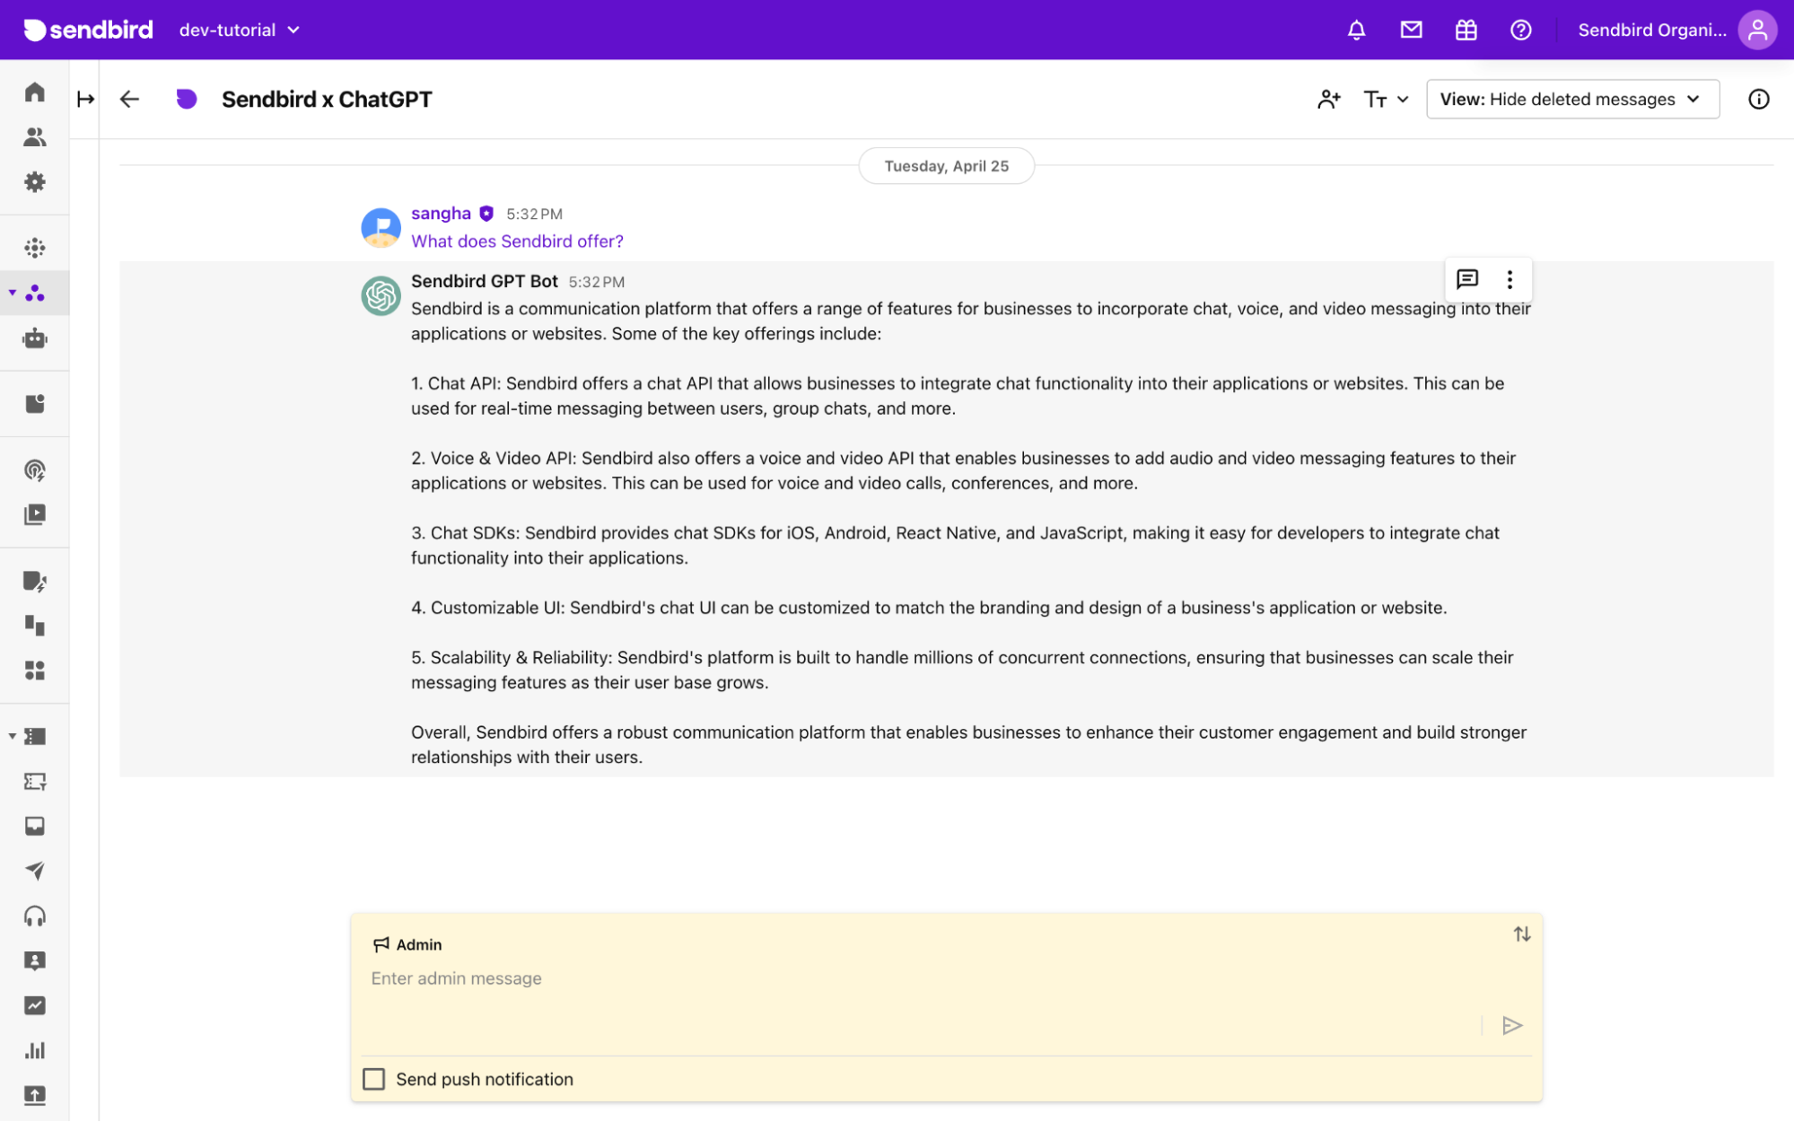Open the overlapping rectangles sidebar icon
Screen dimensions: 1794x1122
[x=34, y=626]
